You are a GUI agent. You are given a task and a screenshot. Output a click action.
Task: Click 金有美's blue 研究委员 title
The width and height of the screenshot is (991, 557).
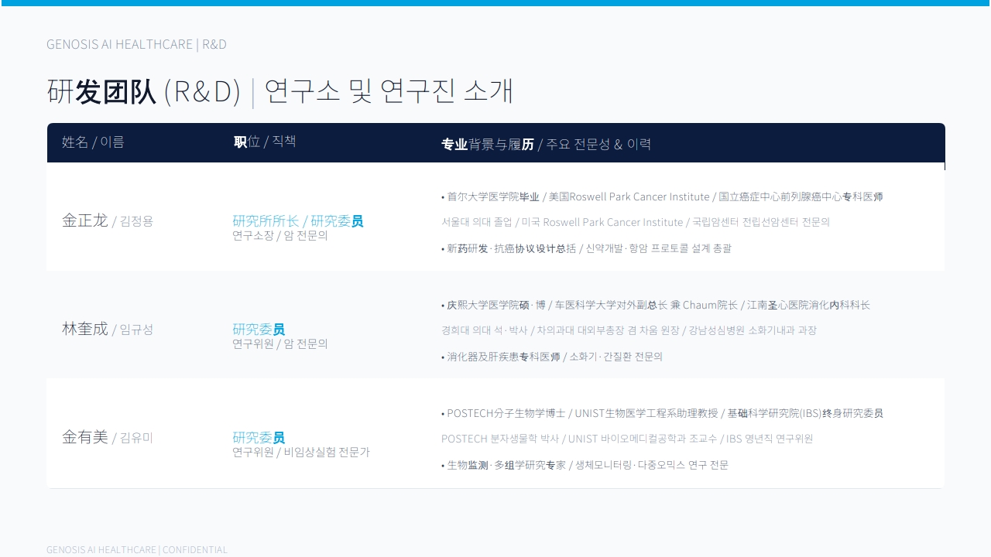259,438
